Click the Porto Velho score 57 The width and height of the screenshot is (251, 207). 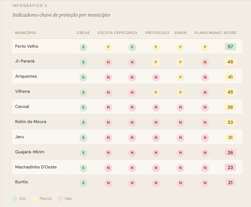coord(230,47)
